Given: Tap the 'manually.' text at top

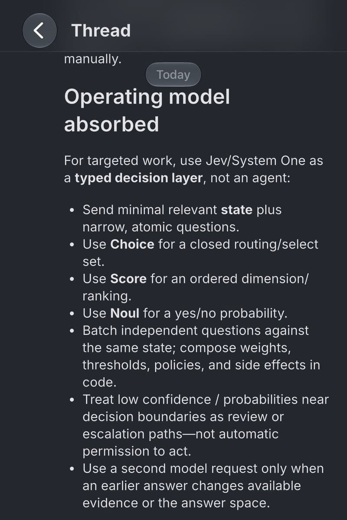Looking at the screenshot, I should point(93,59).
